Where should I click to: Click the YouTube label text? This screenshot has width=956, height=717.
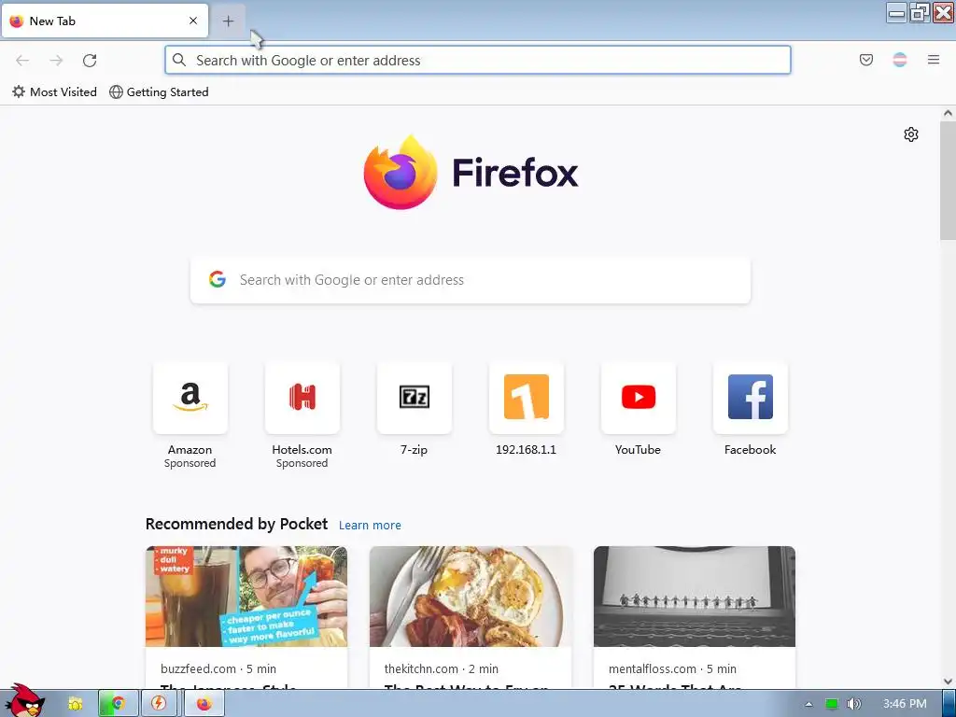638,450
